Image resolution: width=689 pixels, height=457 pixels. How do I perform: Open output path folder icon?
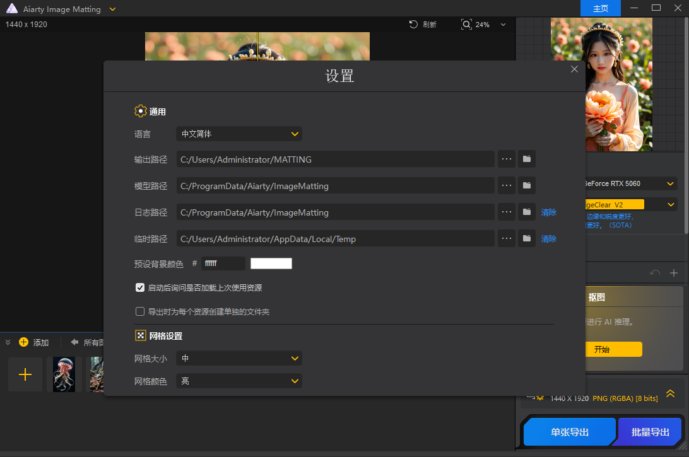pyautogui.click(x=527, y=159)
